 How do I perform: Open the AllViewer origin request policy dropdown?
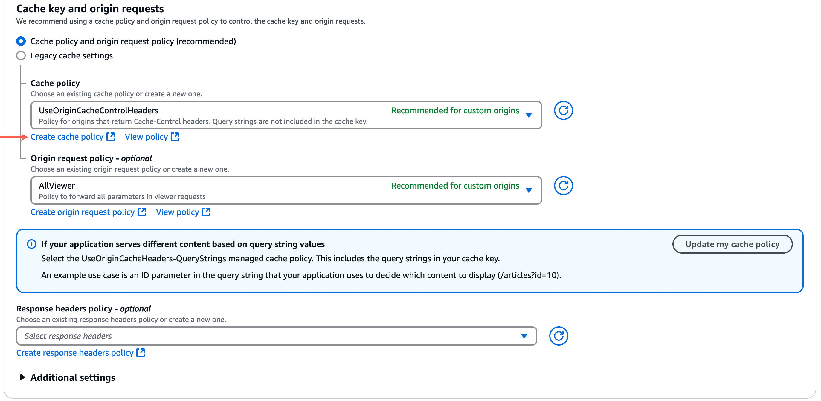(529, 190)
